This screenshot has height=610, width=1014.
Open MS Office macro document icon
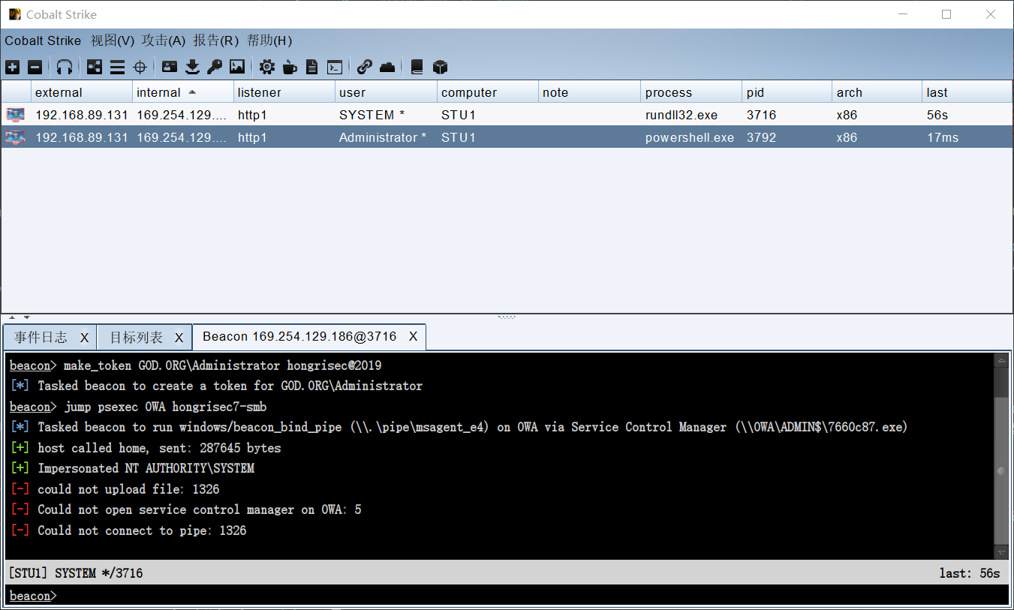pyautogui.click(x=312, y=68)
